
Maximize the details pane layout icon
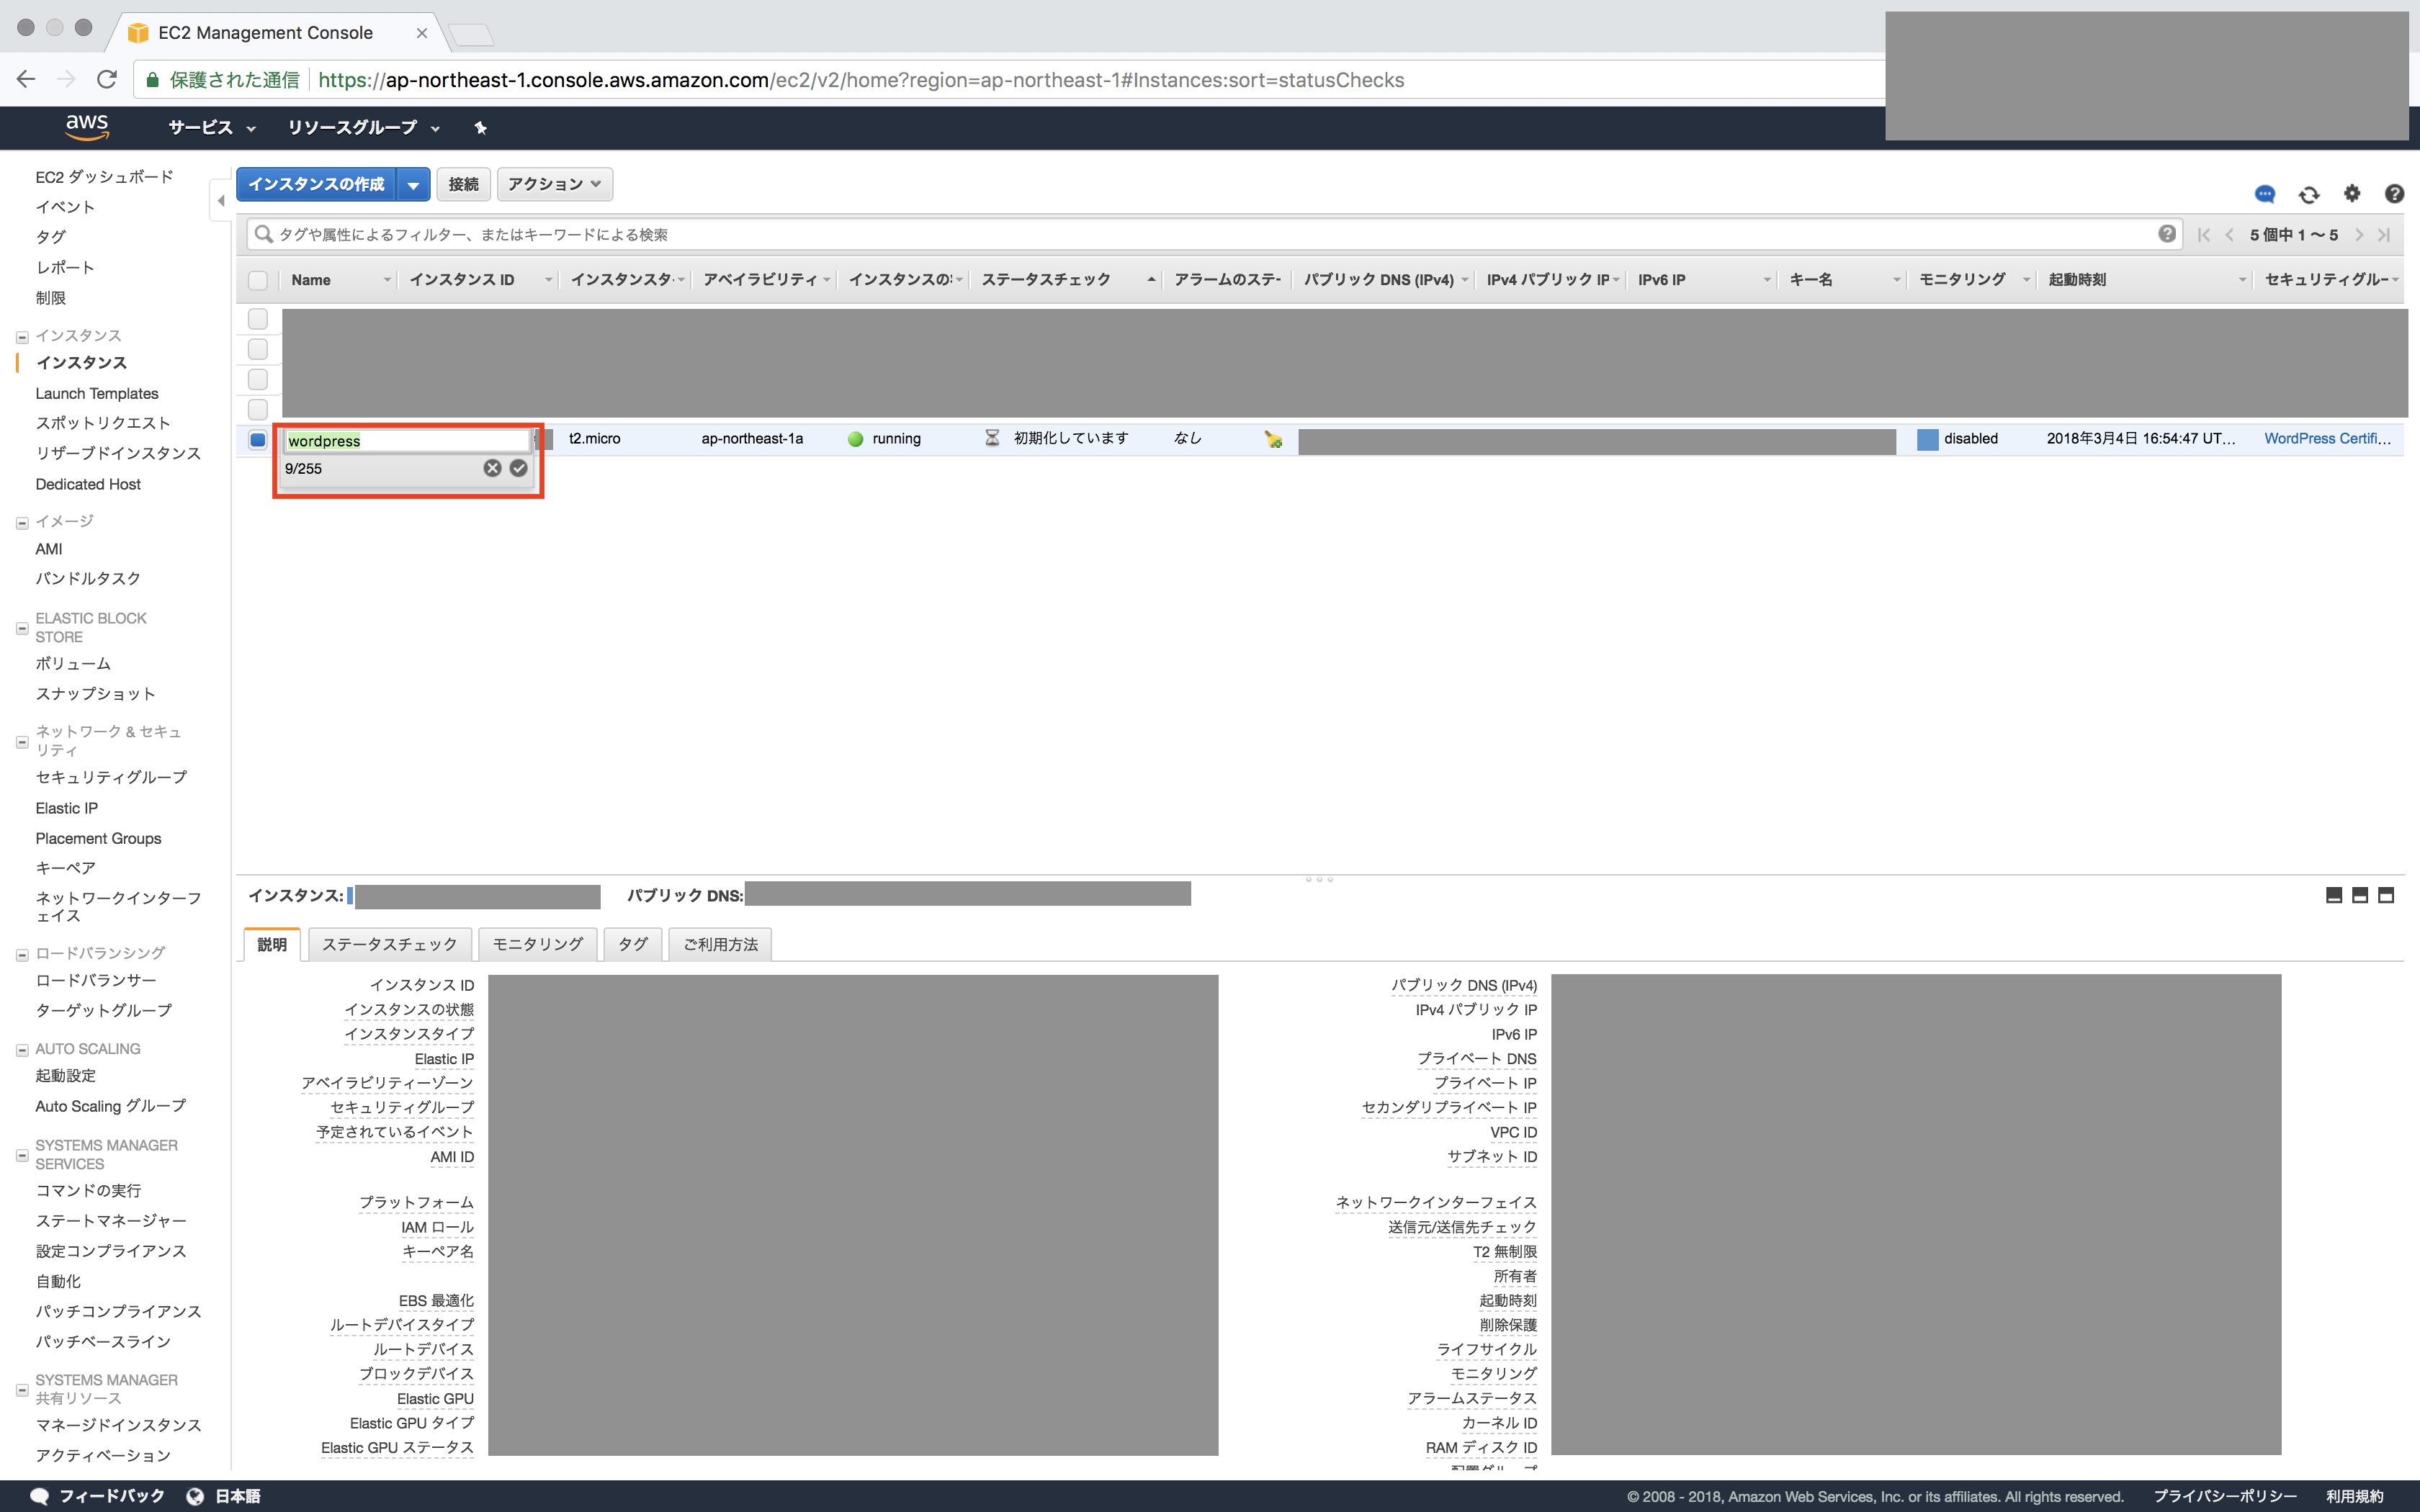2386,895
